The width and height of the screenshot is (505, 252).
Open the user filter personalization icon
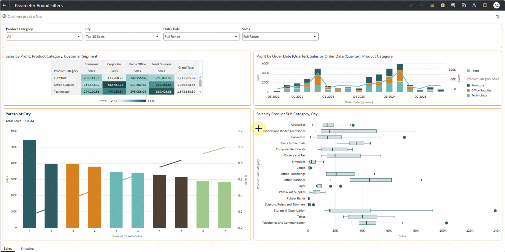474,5
